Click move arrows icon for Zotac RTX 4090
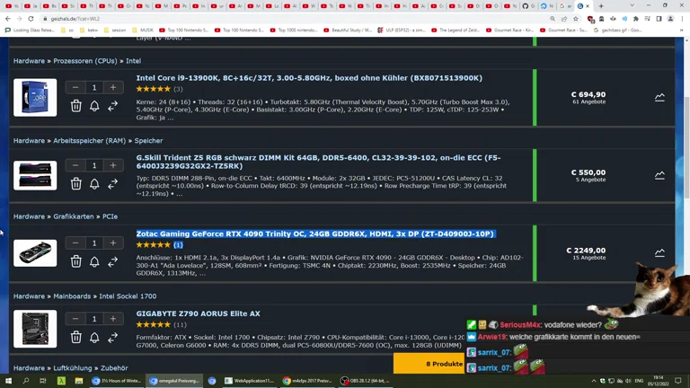Image resolution: width=690 pixels, height=388 pixels. (x=113, y=261)
